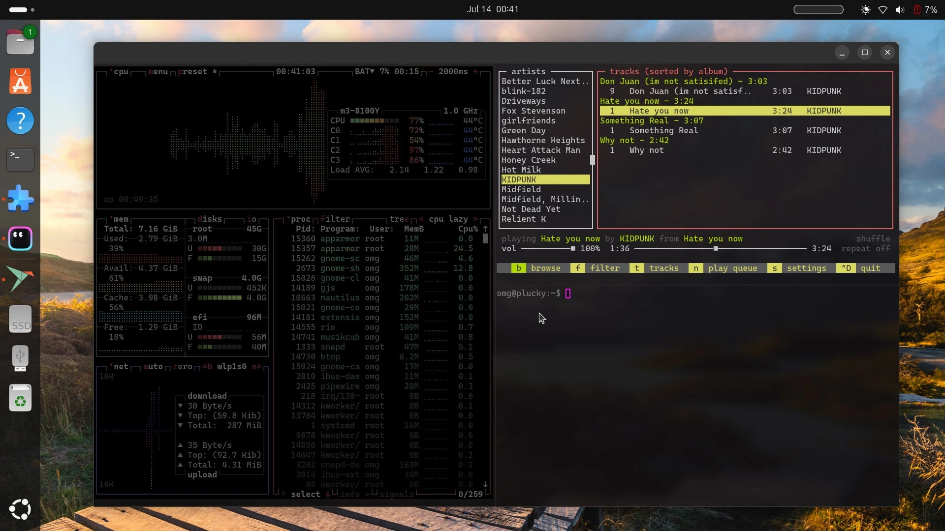Select the Something Real track row
Screen dimensions: 945x531
(745, 131)
